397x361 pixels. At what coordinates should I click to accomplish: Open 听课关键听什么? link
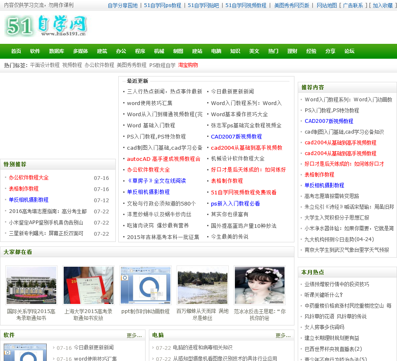[324, 295]
